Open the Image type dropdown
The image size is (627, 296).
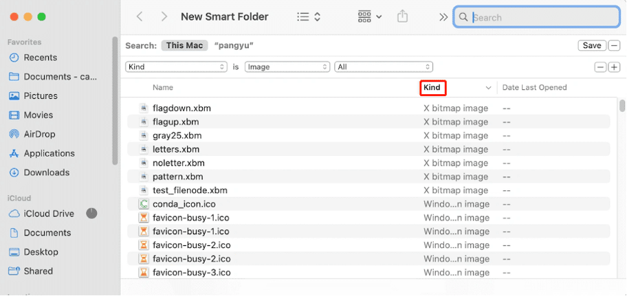click(x=287, y=67)
